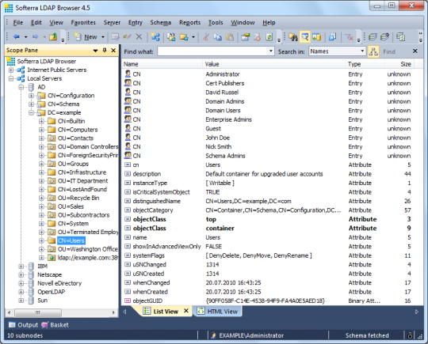This screenshot has width=428, height=344.
Task: Click the Size column header
Action: click(399, 64)
